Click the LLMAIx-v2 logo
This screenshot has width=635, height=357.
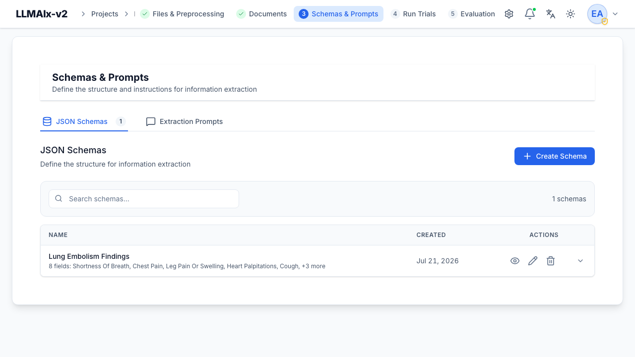[42, 14]
